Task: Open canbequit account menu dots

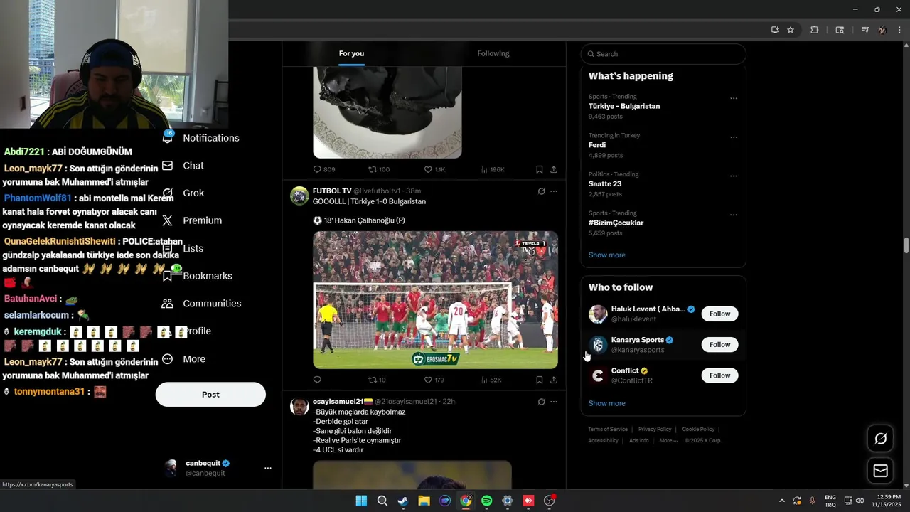Action: point(268,468)
